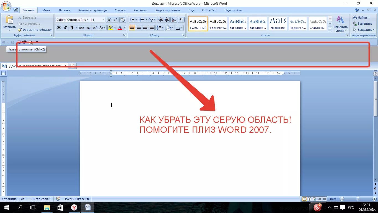This screenshot has width=378, height=213.
Task: Decrease paragraph indent
Action: (160, 20)
